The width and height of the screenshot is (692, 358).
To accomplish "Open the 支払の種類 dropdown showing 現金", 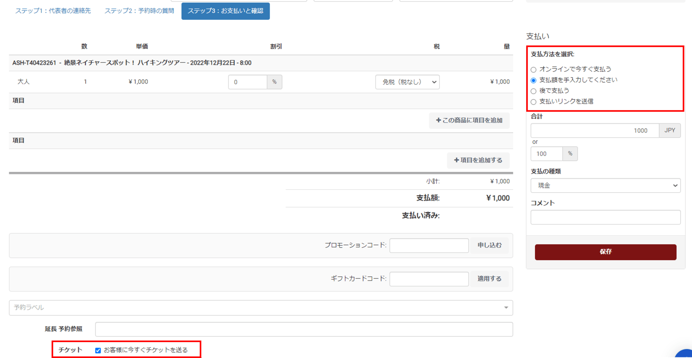I will click(605, 186).
